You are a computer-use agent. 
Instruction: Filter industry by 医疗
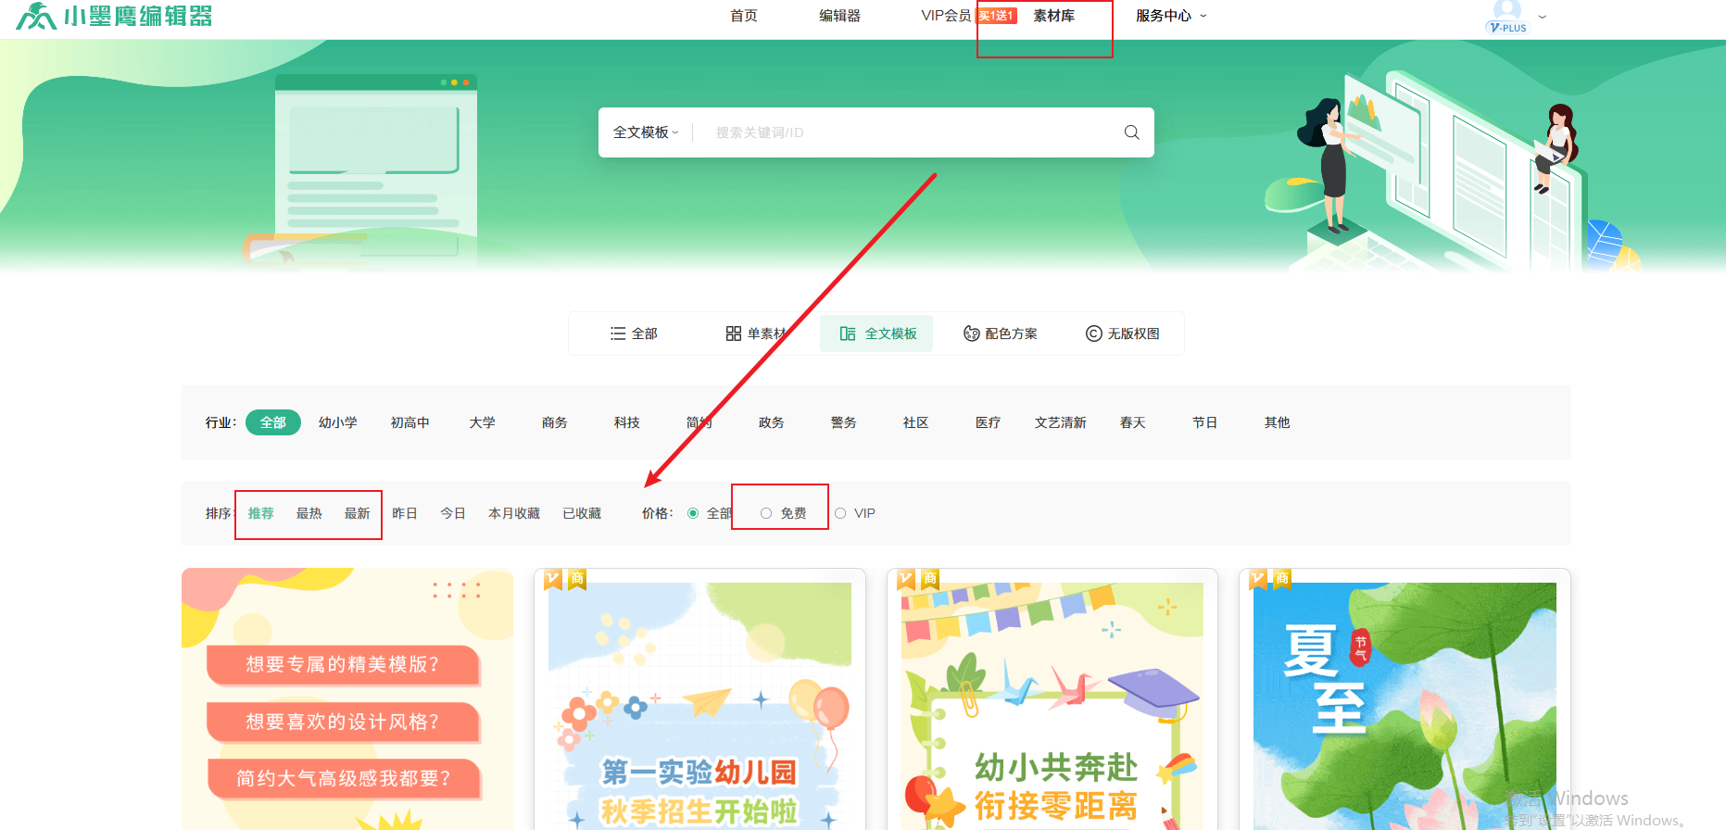[x=989, y=422]
